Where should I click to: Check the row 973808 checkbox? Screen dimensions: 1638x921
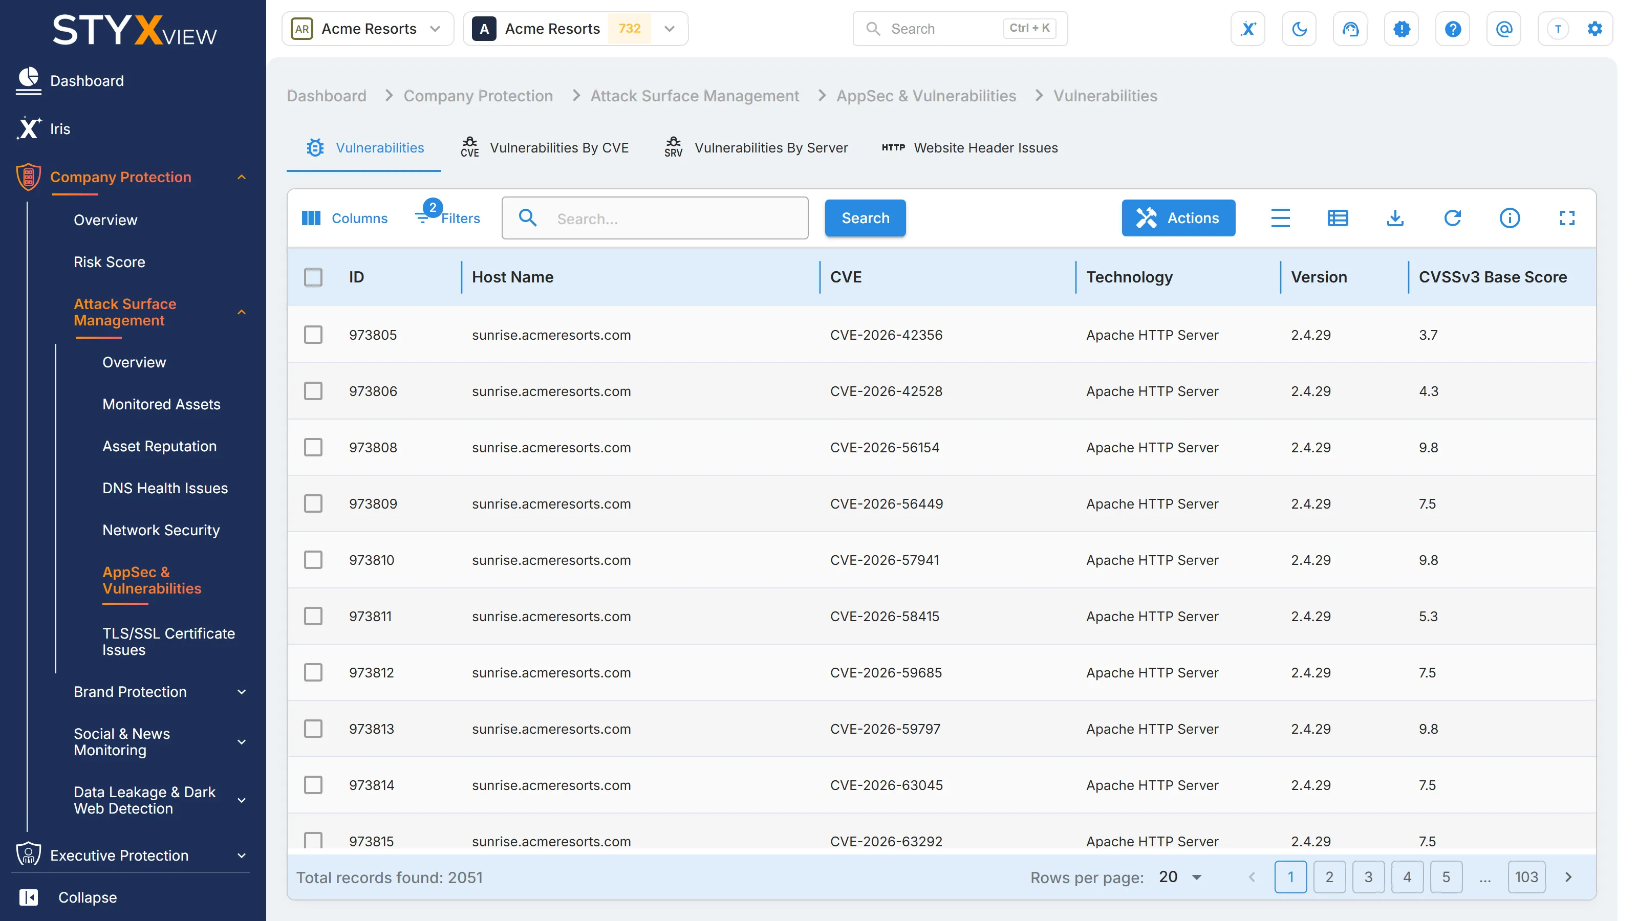coord(313,448)
